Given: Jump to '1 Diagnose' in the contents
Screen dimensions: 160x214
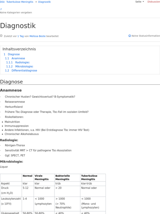Looking at the screenshot, I should [x=12, y=54].
